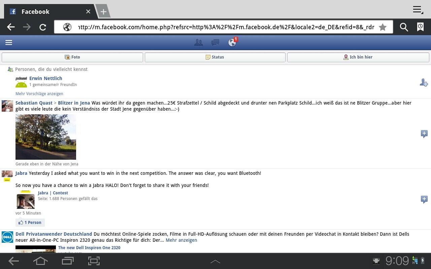This screenshot has height=269, width=431.
Task: Click the notification tray icon beside the clock
Action: [376, 261]
